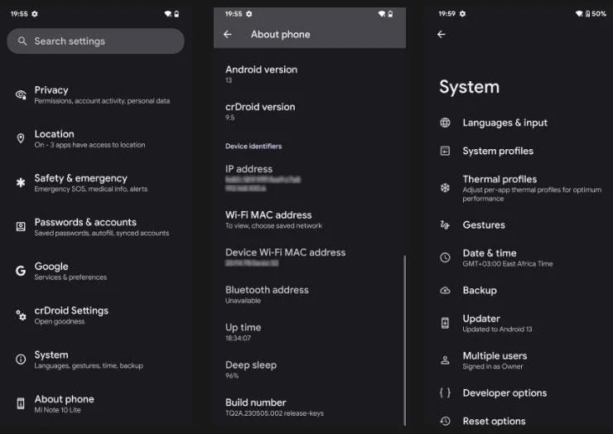This screenshot has height=434, width=613.
Task: Open Google services & preferences
Action: pyautogui.click(x=95, y=272)
